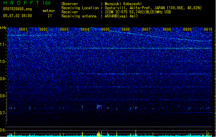The image size is (216, 137).
Task: Click the 0603 time marker
Action: coord(64,29)
